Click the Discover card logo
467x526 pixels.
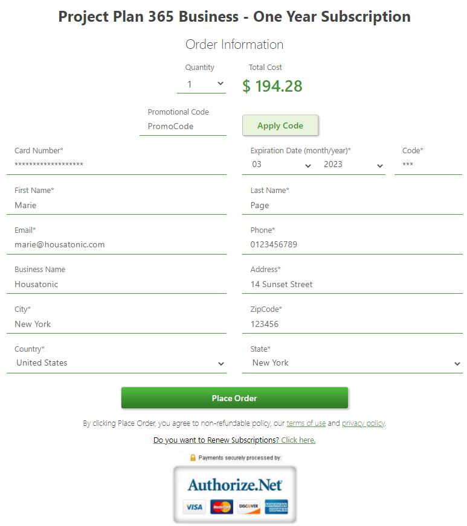point(249,507)
